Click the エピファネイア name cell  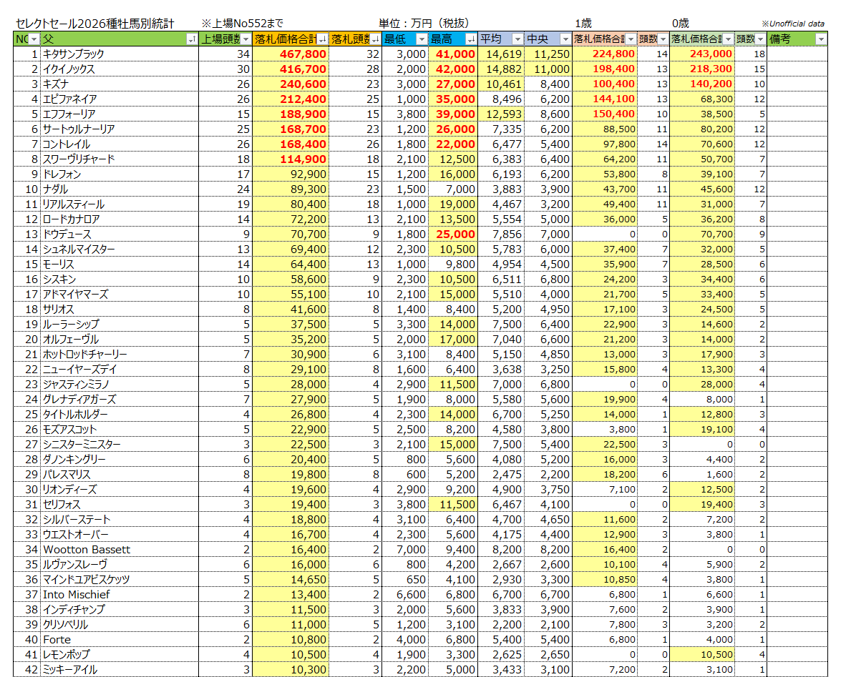tap(120, 99)
